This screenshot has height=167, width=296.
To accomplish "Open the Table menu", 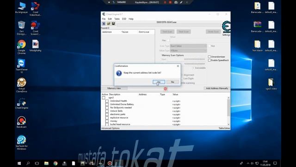I will pos(117,19).
